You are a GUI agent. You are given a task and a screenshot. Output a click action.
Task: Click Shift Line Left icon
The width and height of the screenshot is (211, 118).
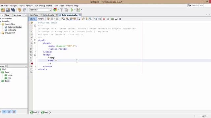click(96, 19)
